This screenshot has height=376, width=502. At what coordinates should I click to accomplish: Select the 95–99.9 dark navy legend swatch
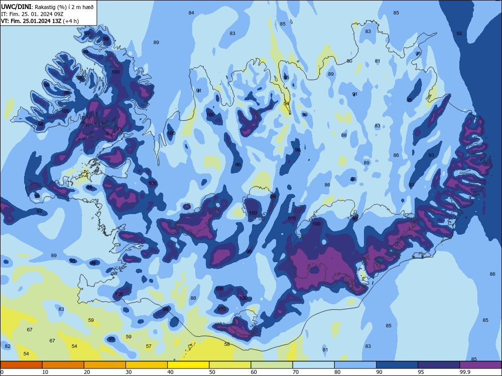coord(439,365)
